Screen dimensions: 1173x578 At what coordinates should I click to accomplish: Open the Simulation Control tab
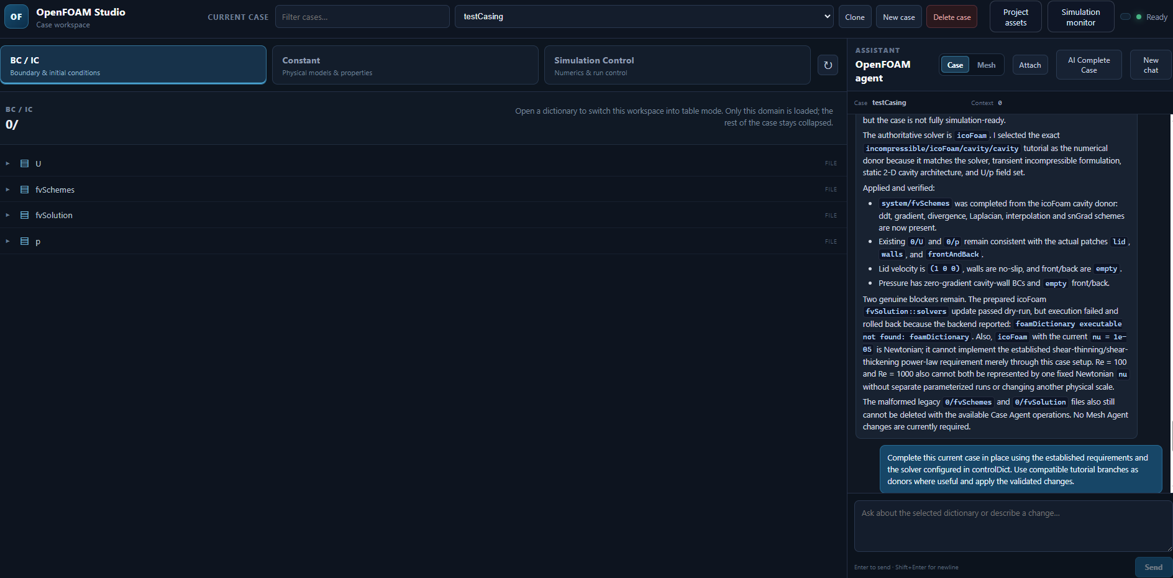tap(677, 65)
